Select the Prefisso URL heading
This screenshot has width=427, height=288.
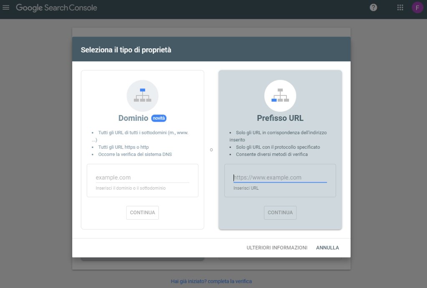coord(280,118)
